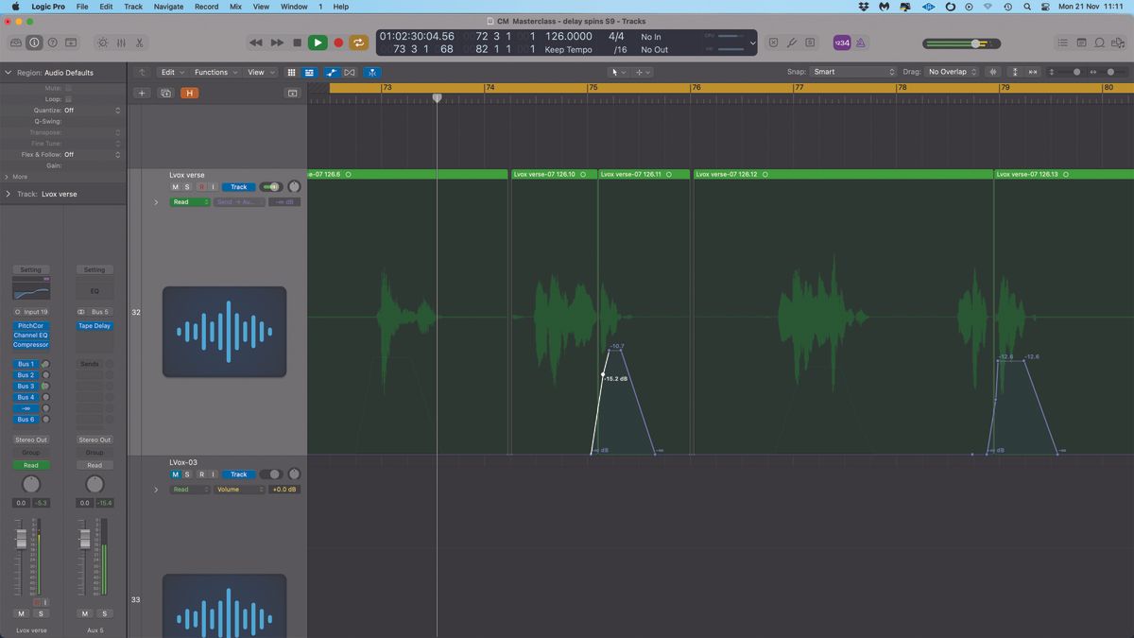Adjust the green volume slider in the control bar
This screenshot has height=638, width=1134.
[x=973, y=43]
